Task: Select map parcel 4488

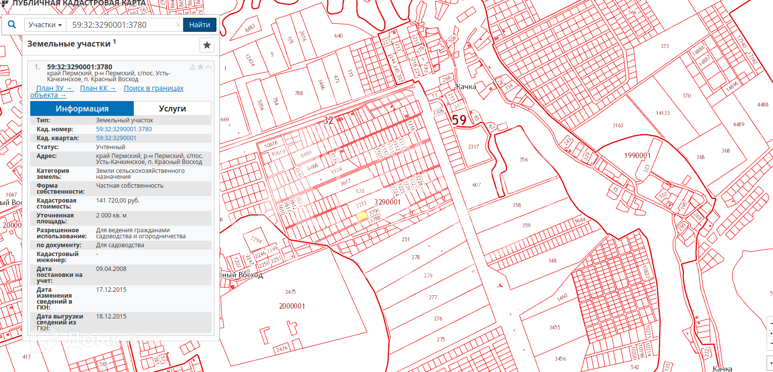Action: [763, 105]
